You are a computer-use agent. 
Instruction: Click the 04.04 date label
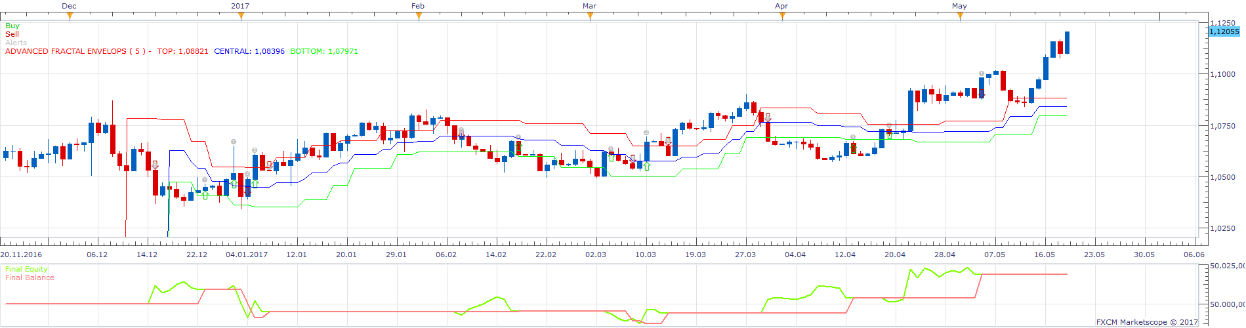tap(795, 255)
